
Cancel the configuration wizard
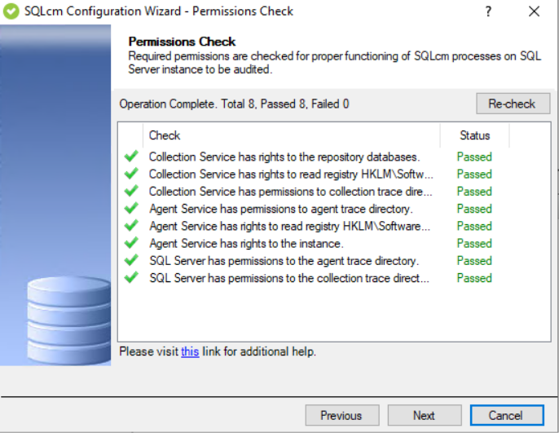coord(506,415)
